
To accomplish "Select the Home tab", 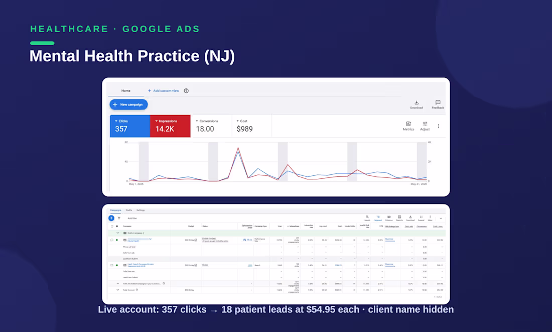I will pyautogui.click(x=125, y=91).
